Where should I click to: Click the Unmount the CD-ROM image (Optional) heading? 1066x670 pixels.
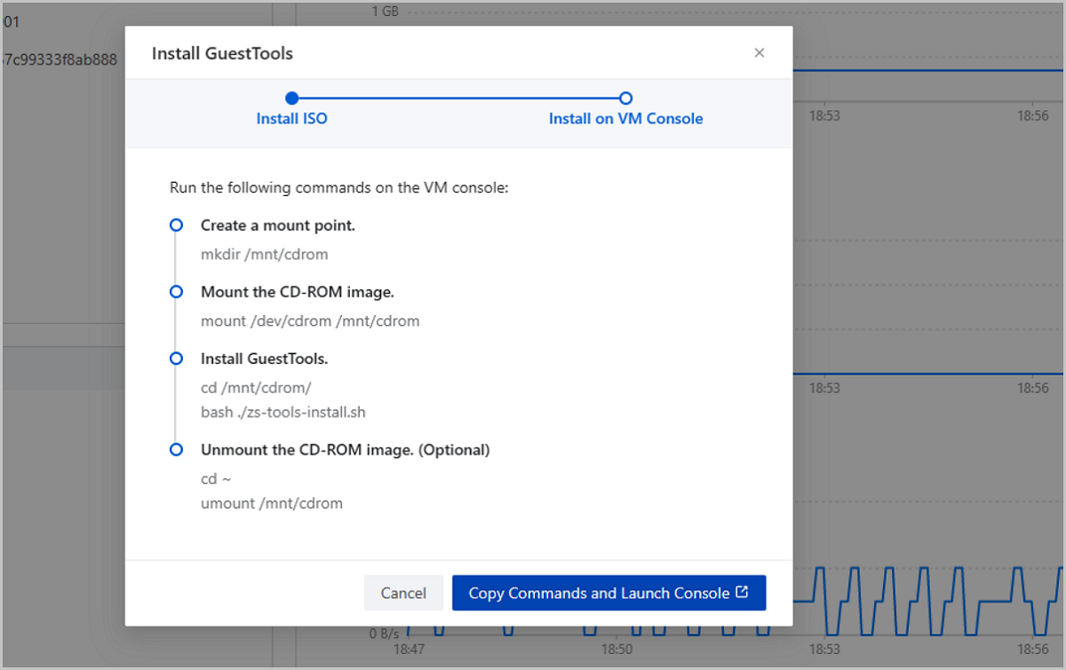(345, 450)
